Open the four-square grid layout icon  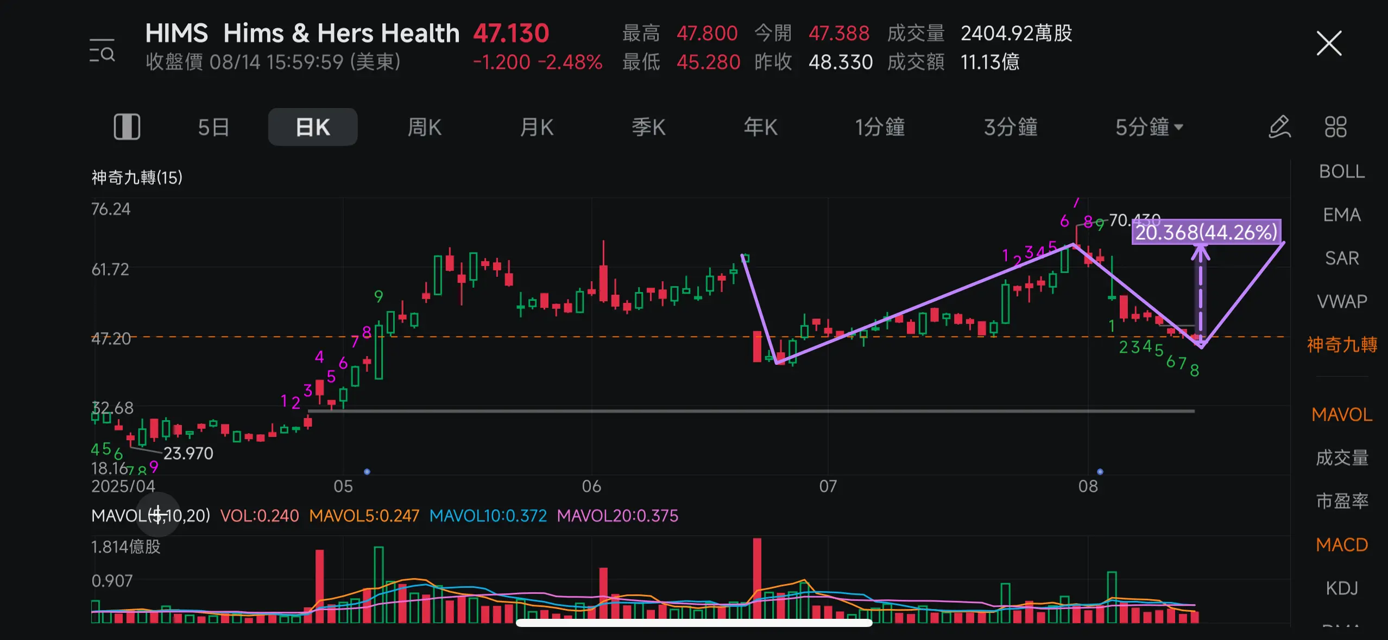(1335, 127)
